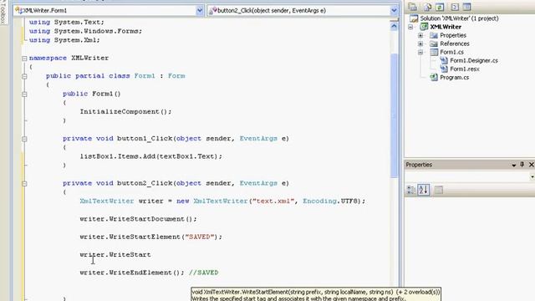Screen dimensions: 535x301
Task: Click the References folder icon in tree
Action: [434, 43]
